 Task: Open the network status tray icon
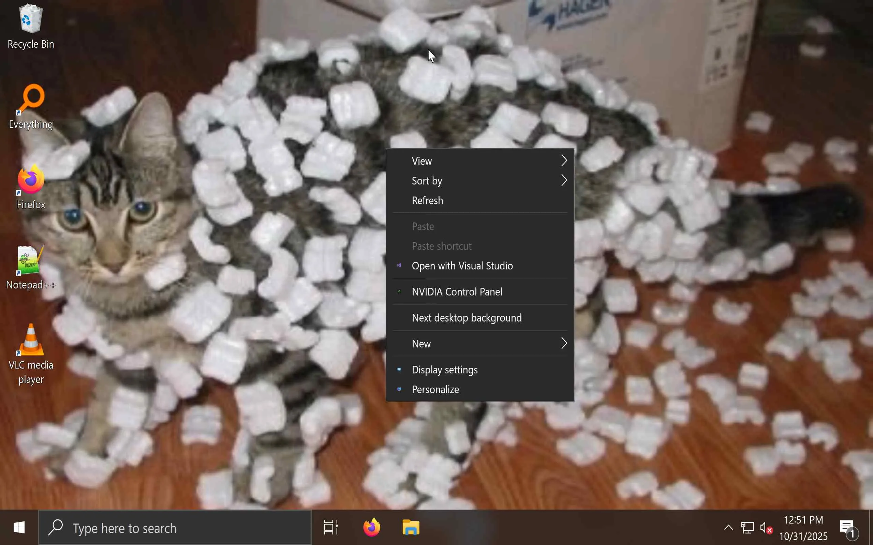[747, 528]
